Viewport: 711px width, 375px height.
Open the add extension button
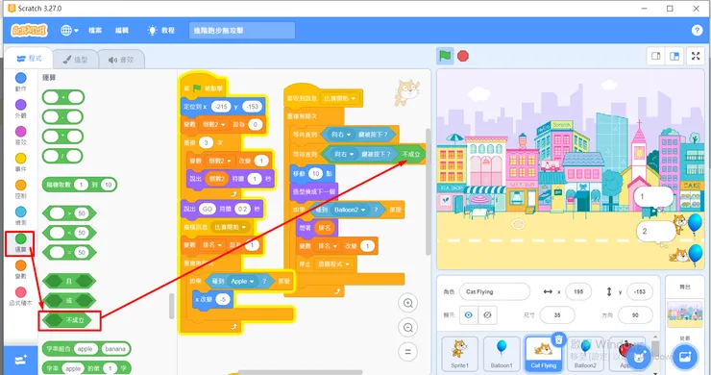click(20, 361)
